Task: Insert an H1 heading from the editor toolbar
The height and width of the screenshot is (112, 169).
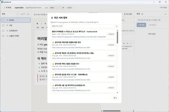Action: point(38,27)
